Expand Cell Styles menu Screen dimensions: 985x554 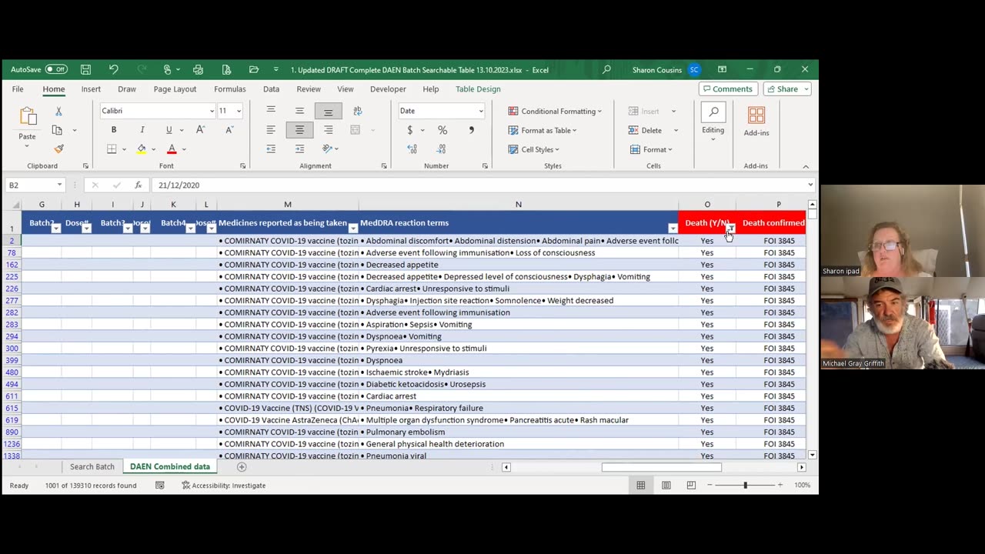coord(534,149)
